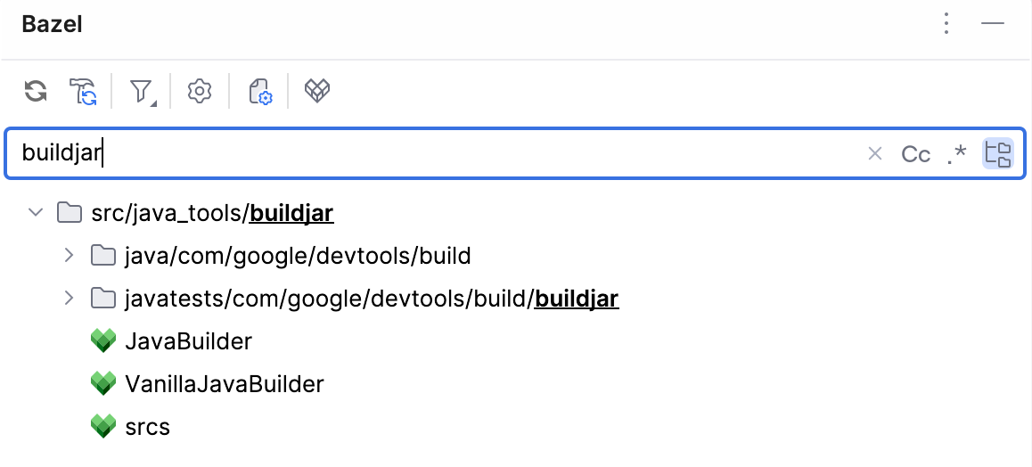The height and width of the screenshot is (467, 1032).
Task: Select the VanillaJavaBuilder target
Action: point(225,384)
